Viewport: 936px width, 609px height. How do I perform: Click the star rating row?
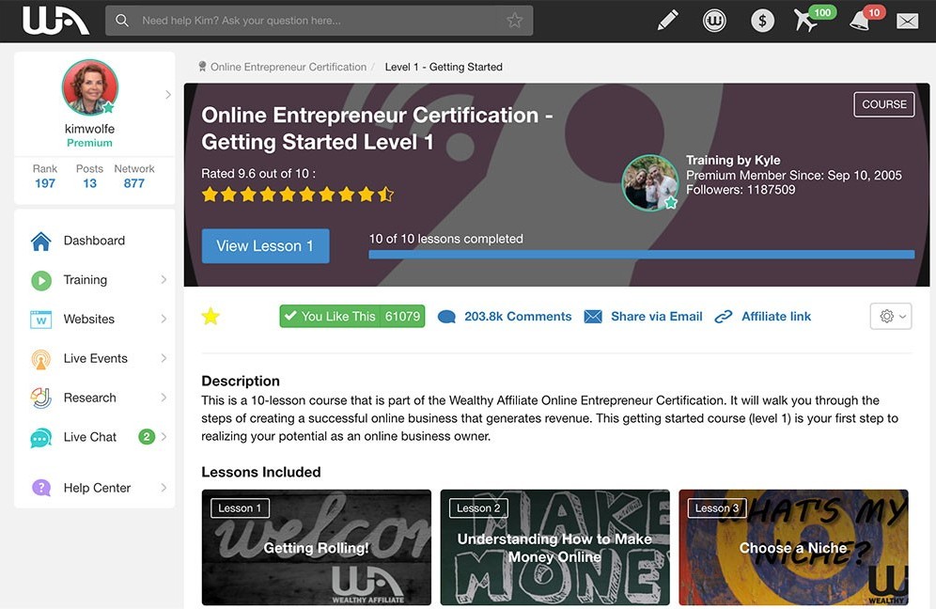click(297, 194)
